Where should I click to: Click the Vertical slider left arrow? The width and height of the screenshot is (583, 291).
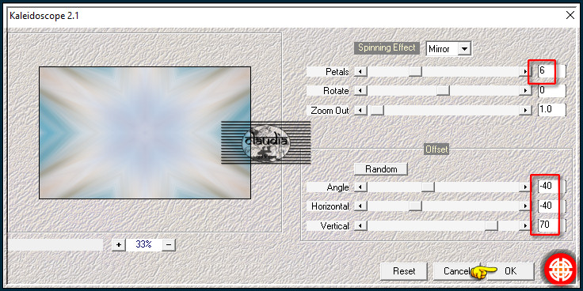coord(360,225)
